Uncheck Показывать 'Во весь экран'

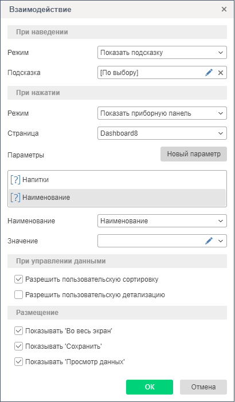tap(18, 331)
